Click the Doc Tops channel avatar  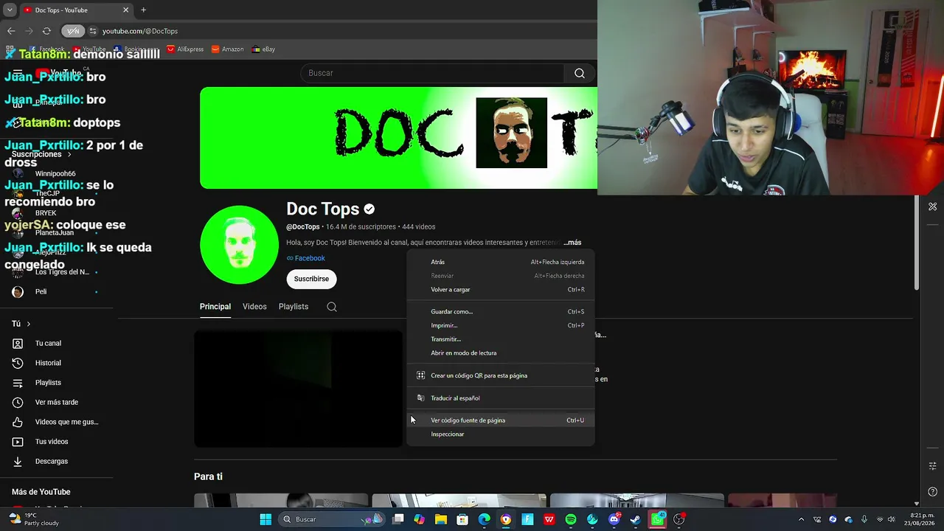pos(239,245)
